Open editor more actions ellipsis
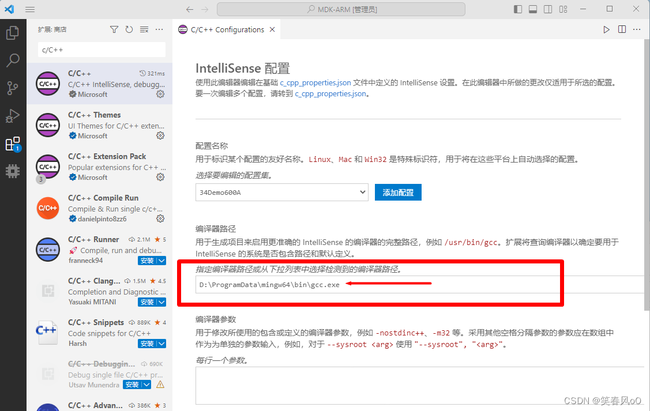 tap(637, 29)
